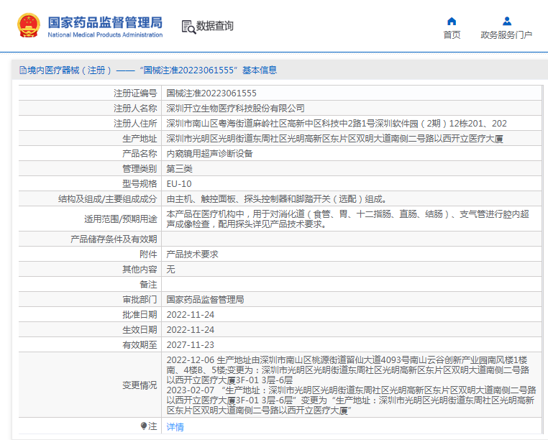
Task: Click the 适用范围/预期用途 description text
Action: pyautogui.click(x=348, y=219)
